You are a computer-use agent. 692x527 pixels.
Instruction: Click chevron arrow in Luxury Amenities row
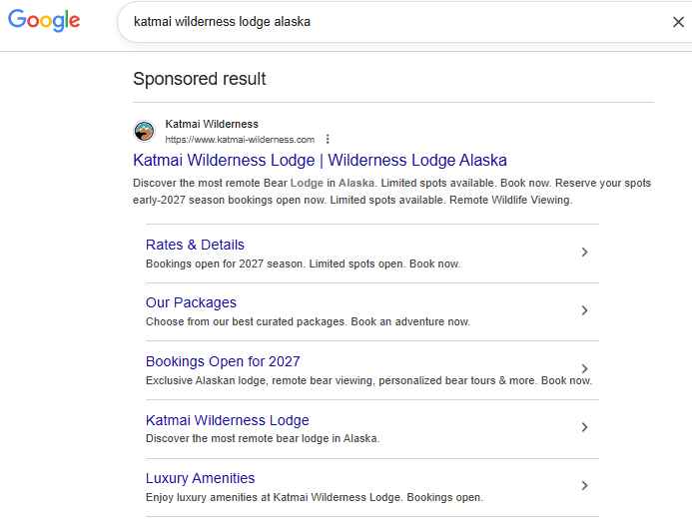(584, 485)
